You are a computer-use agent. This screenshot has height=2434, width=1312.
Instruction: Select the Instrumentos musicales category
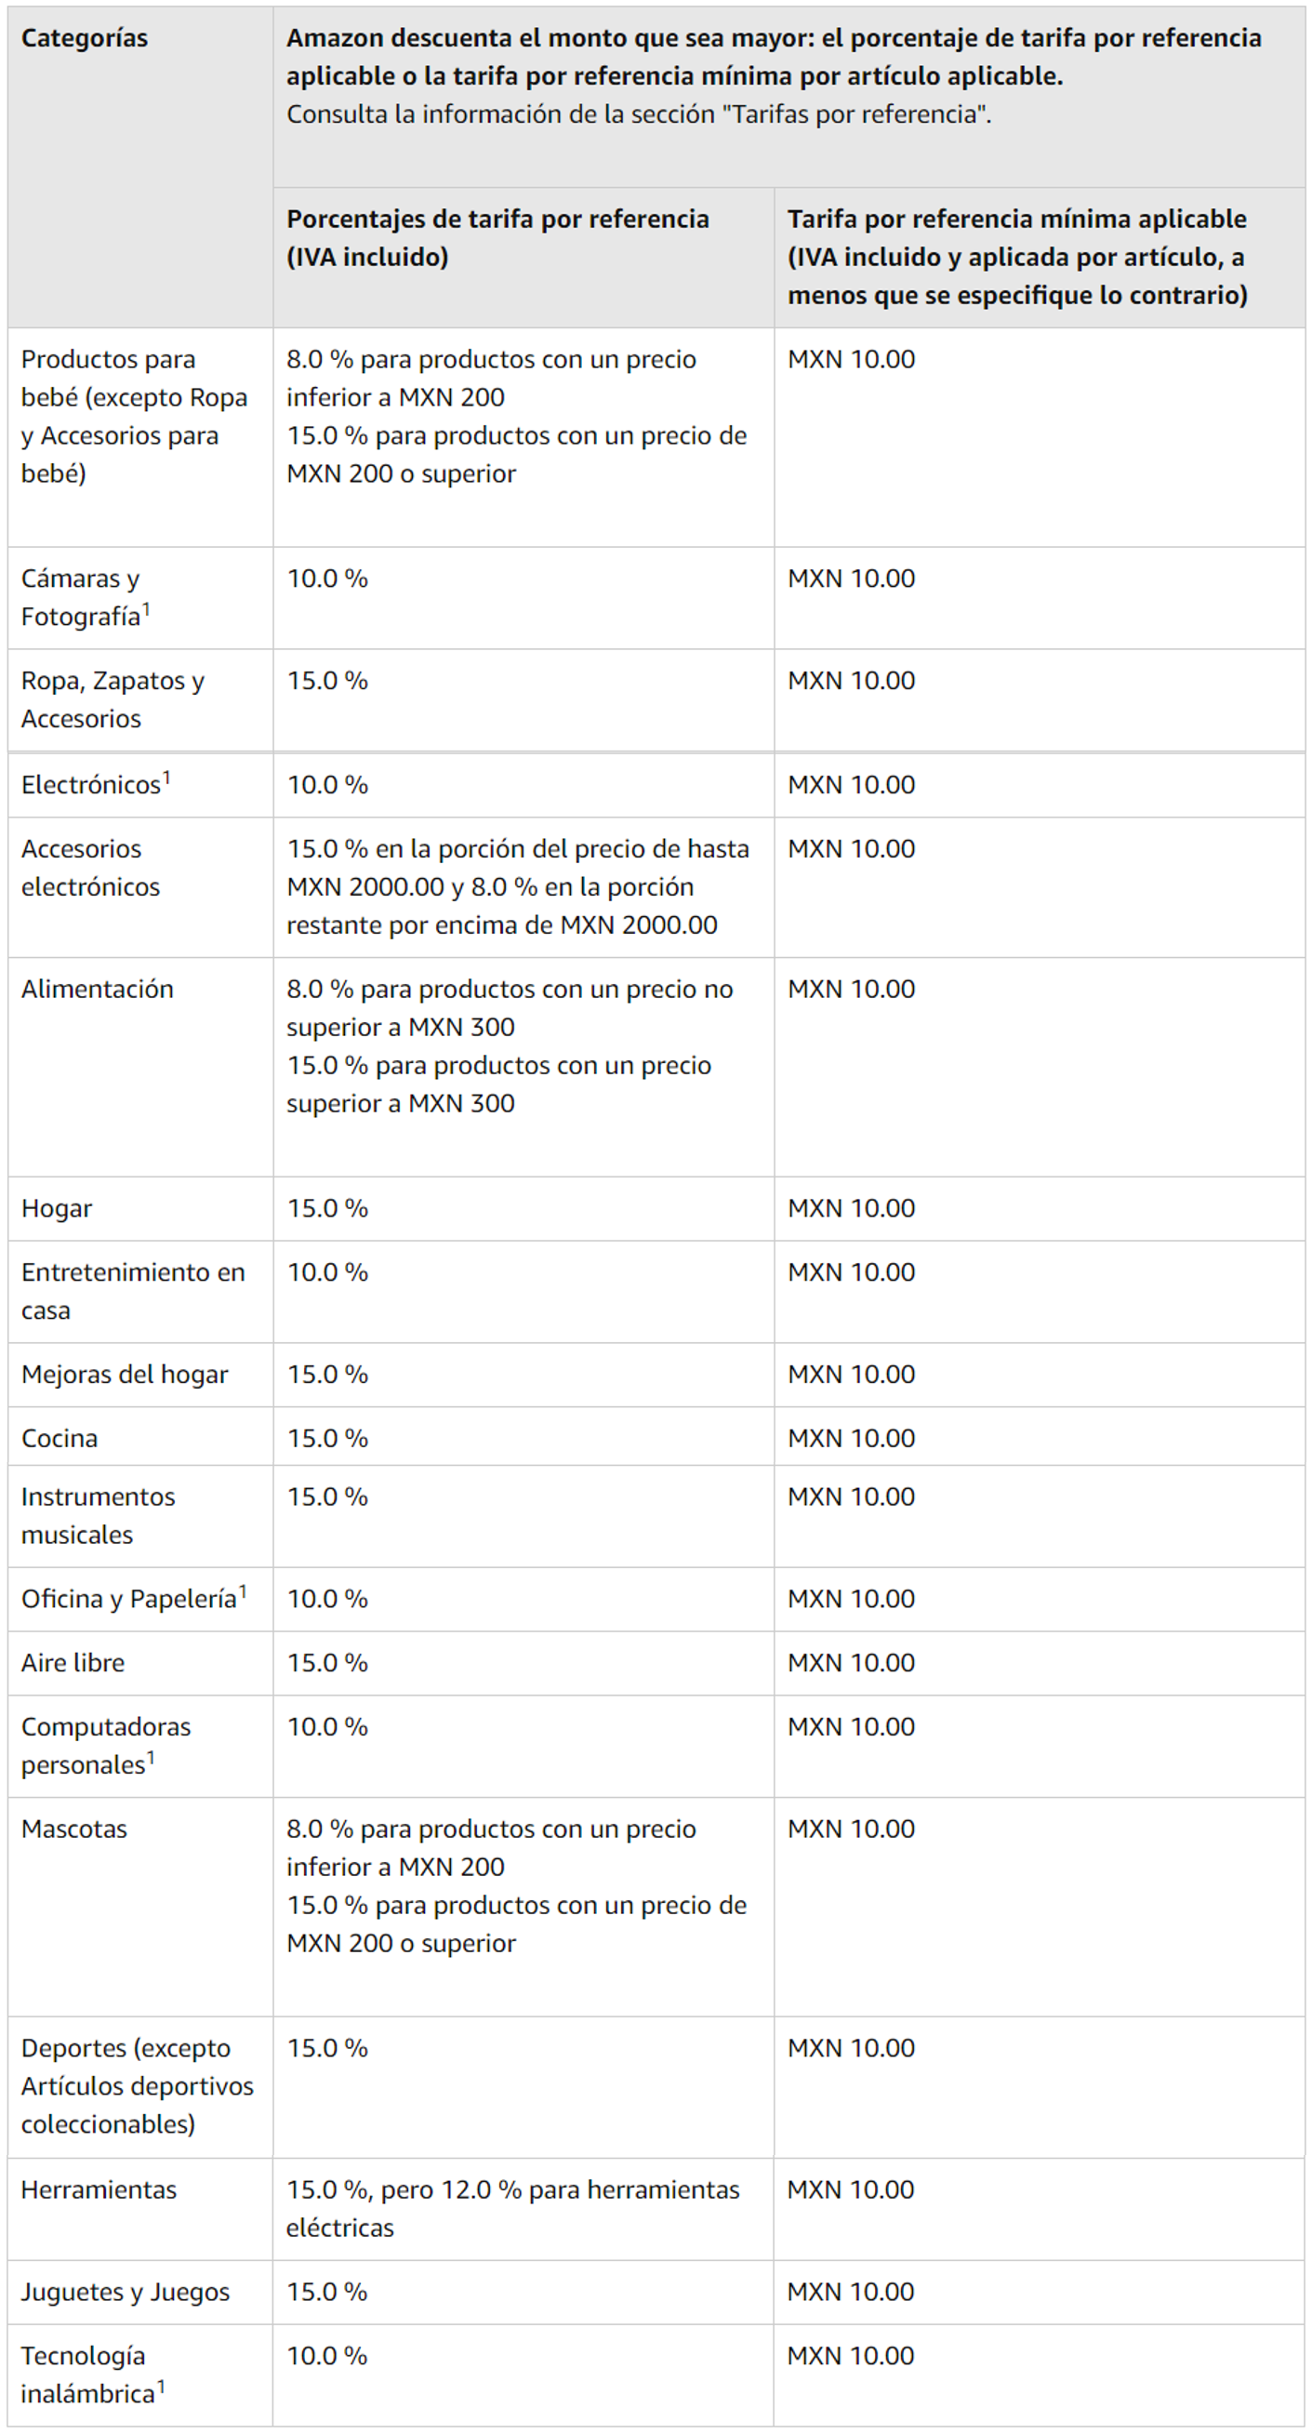coord(98,1516)
